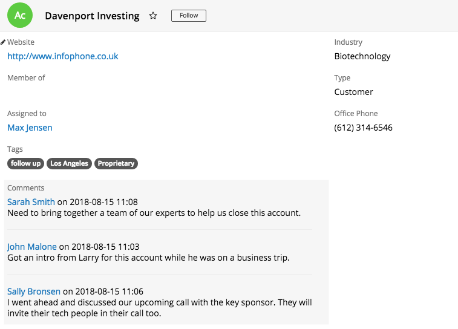
Task: Open Sally Bronsen's profile link
Action: 34,292
